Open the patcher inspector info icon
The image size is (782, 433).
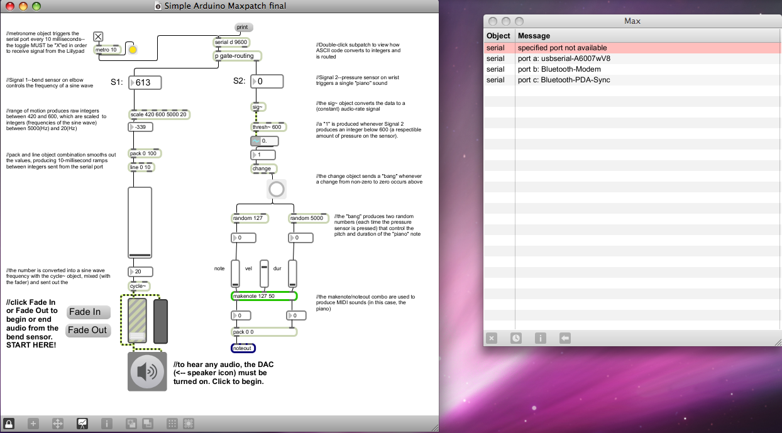pos(107,424)
